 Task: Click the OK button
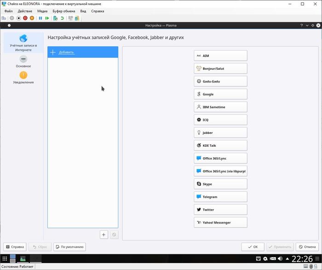[253, 247]
